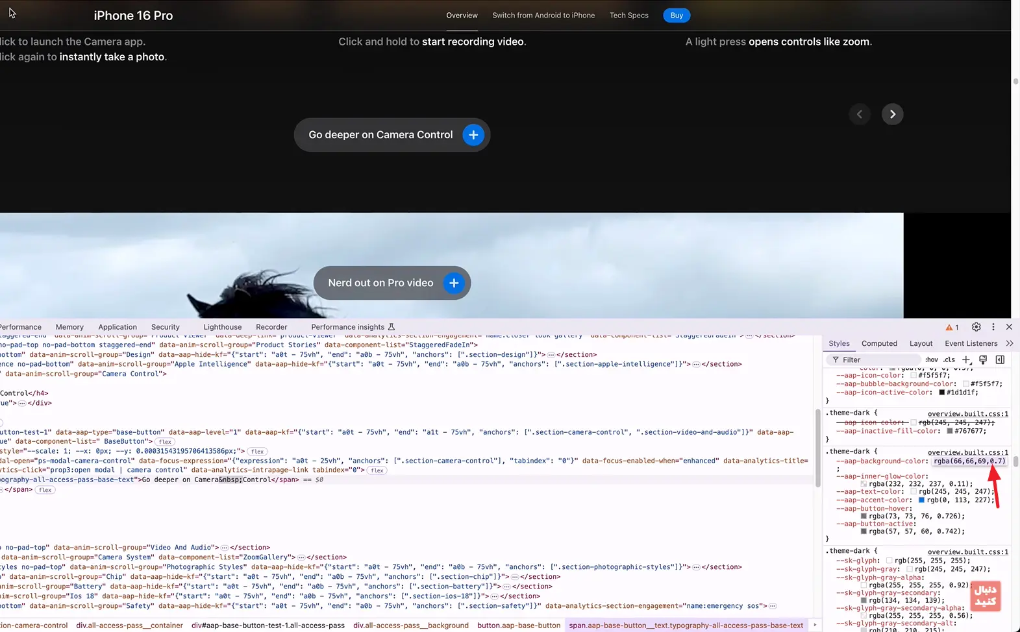
Task: Expand collapsed Video And Audio section ellipsis
Action: coord(225,548)
